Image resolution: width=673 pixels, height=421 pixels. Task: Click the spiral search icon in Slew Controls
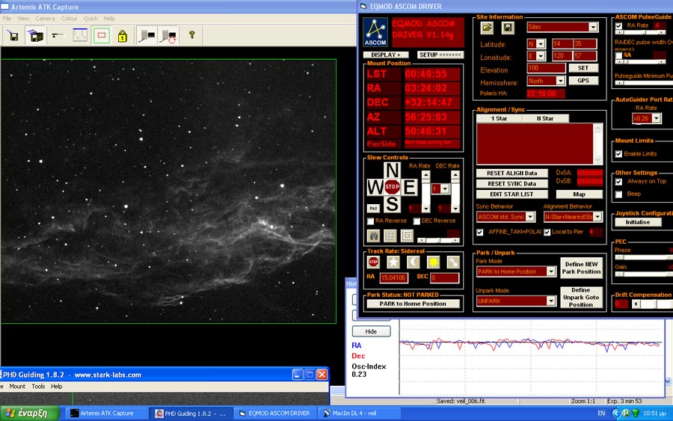click(407, 236)
